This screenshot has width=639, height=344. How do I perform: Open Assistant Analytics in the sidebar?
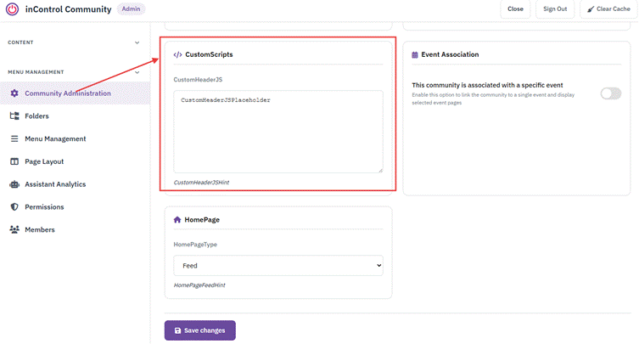point(75,184)
